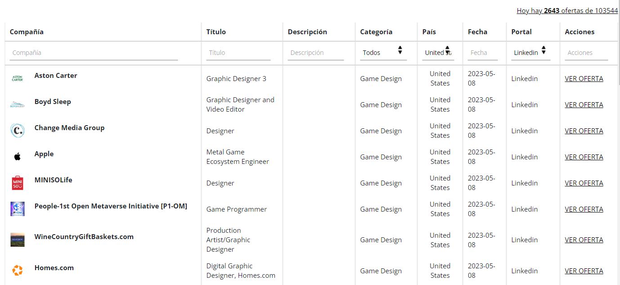This screenshot has width=620, height=285.
Task: Click the MINISO logo icon
Action: pos(17,183)
